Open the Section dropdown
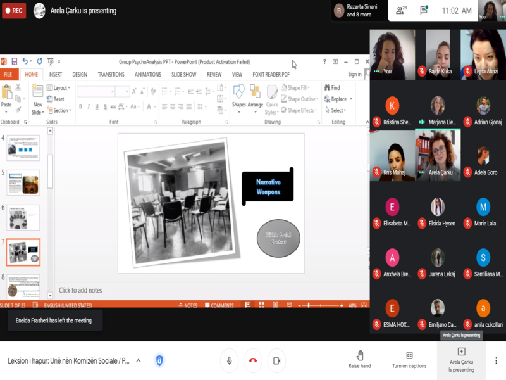 pos(59,110)
